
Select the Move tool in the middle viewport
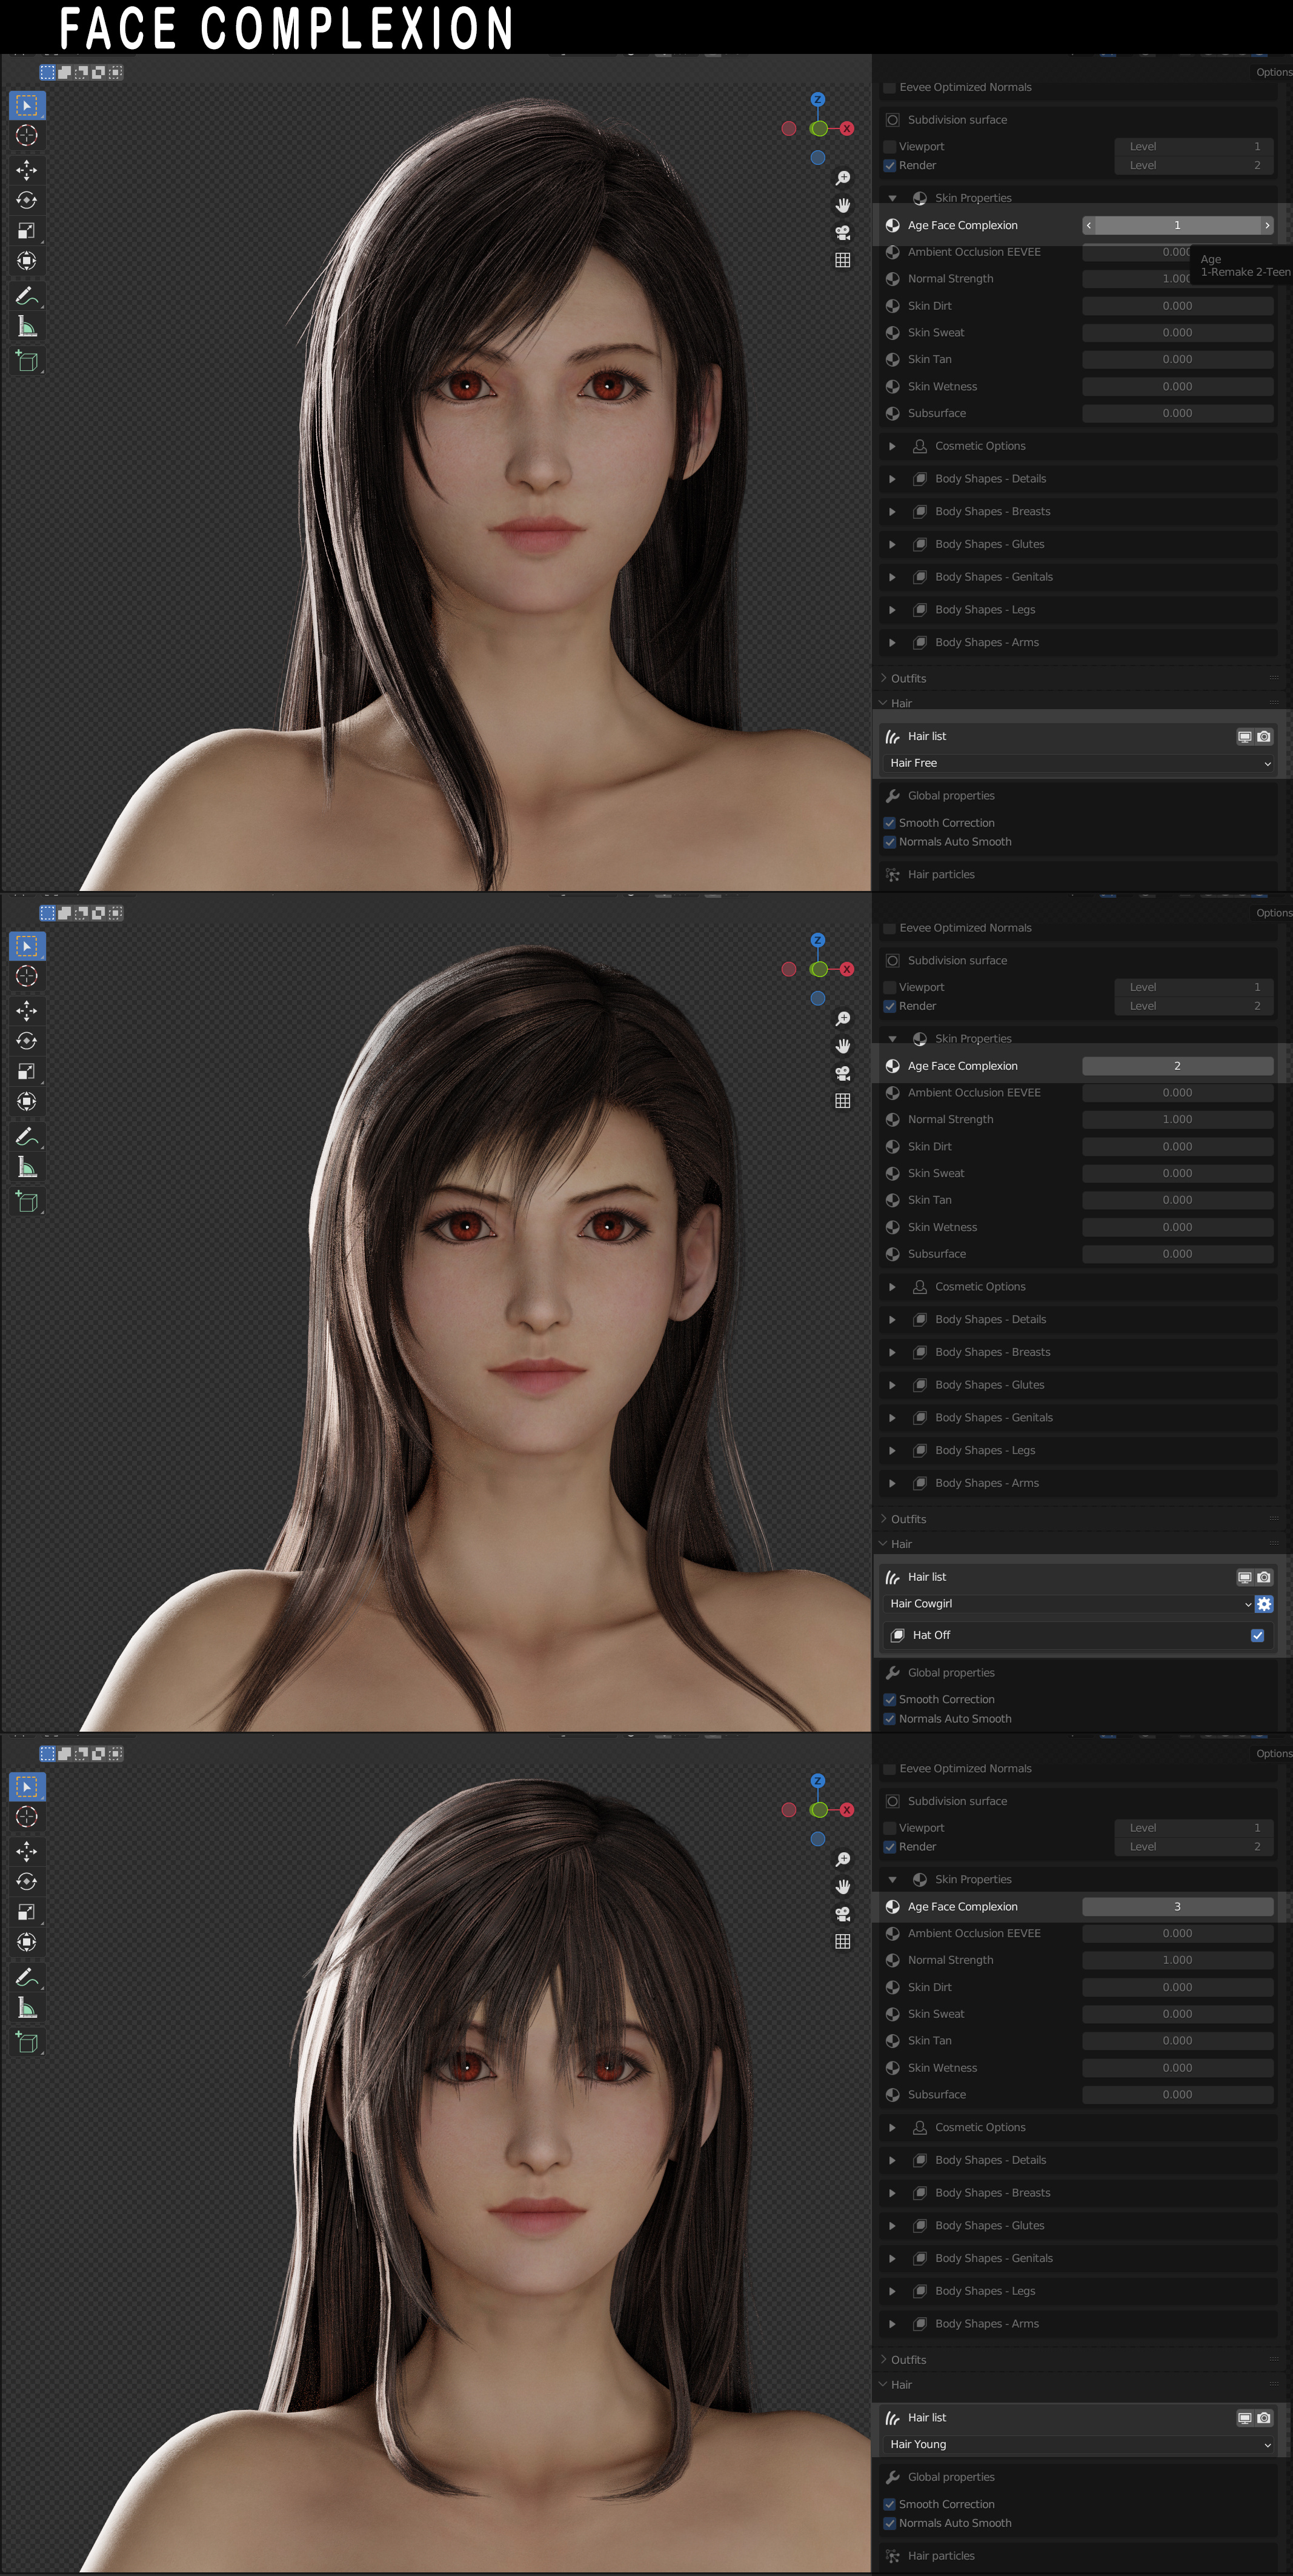(27, 1011)
